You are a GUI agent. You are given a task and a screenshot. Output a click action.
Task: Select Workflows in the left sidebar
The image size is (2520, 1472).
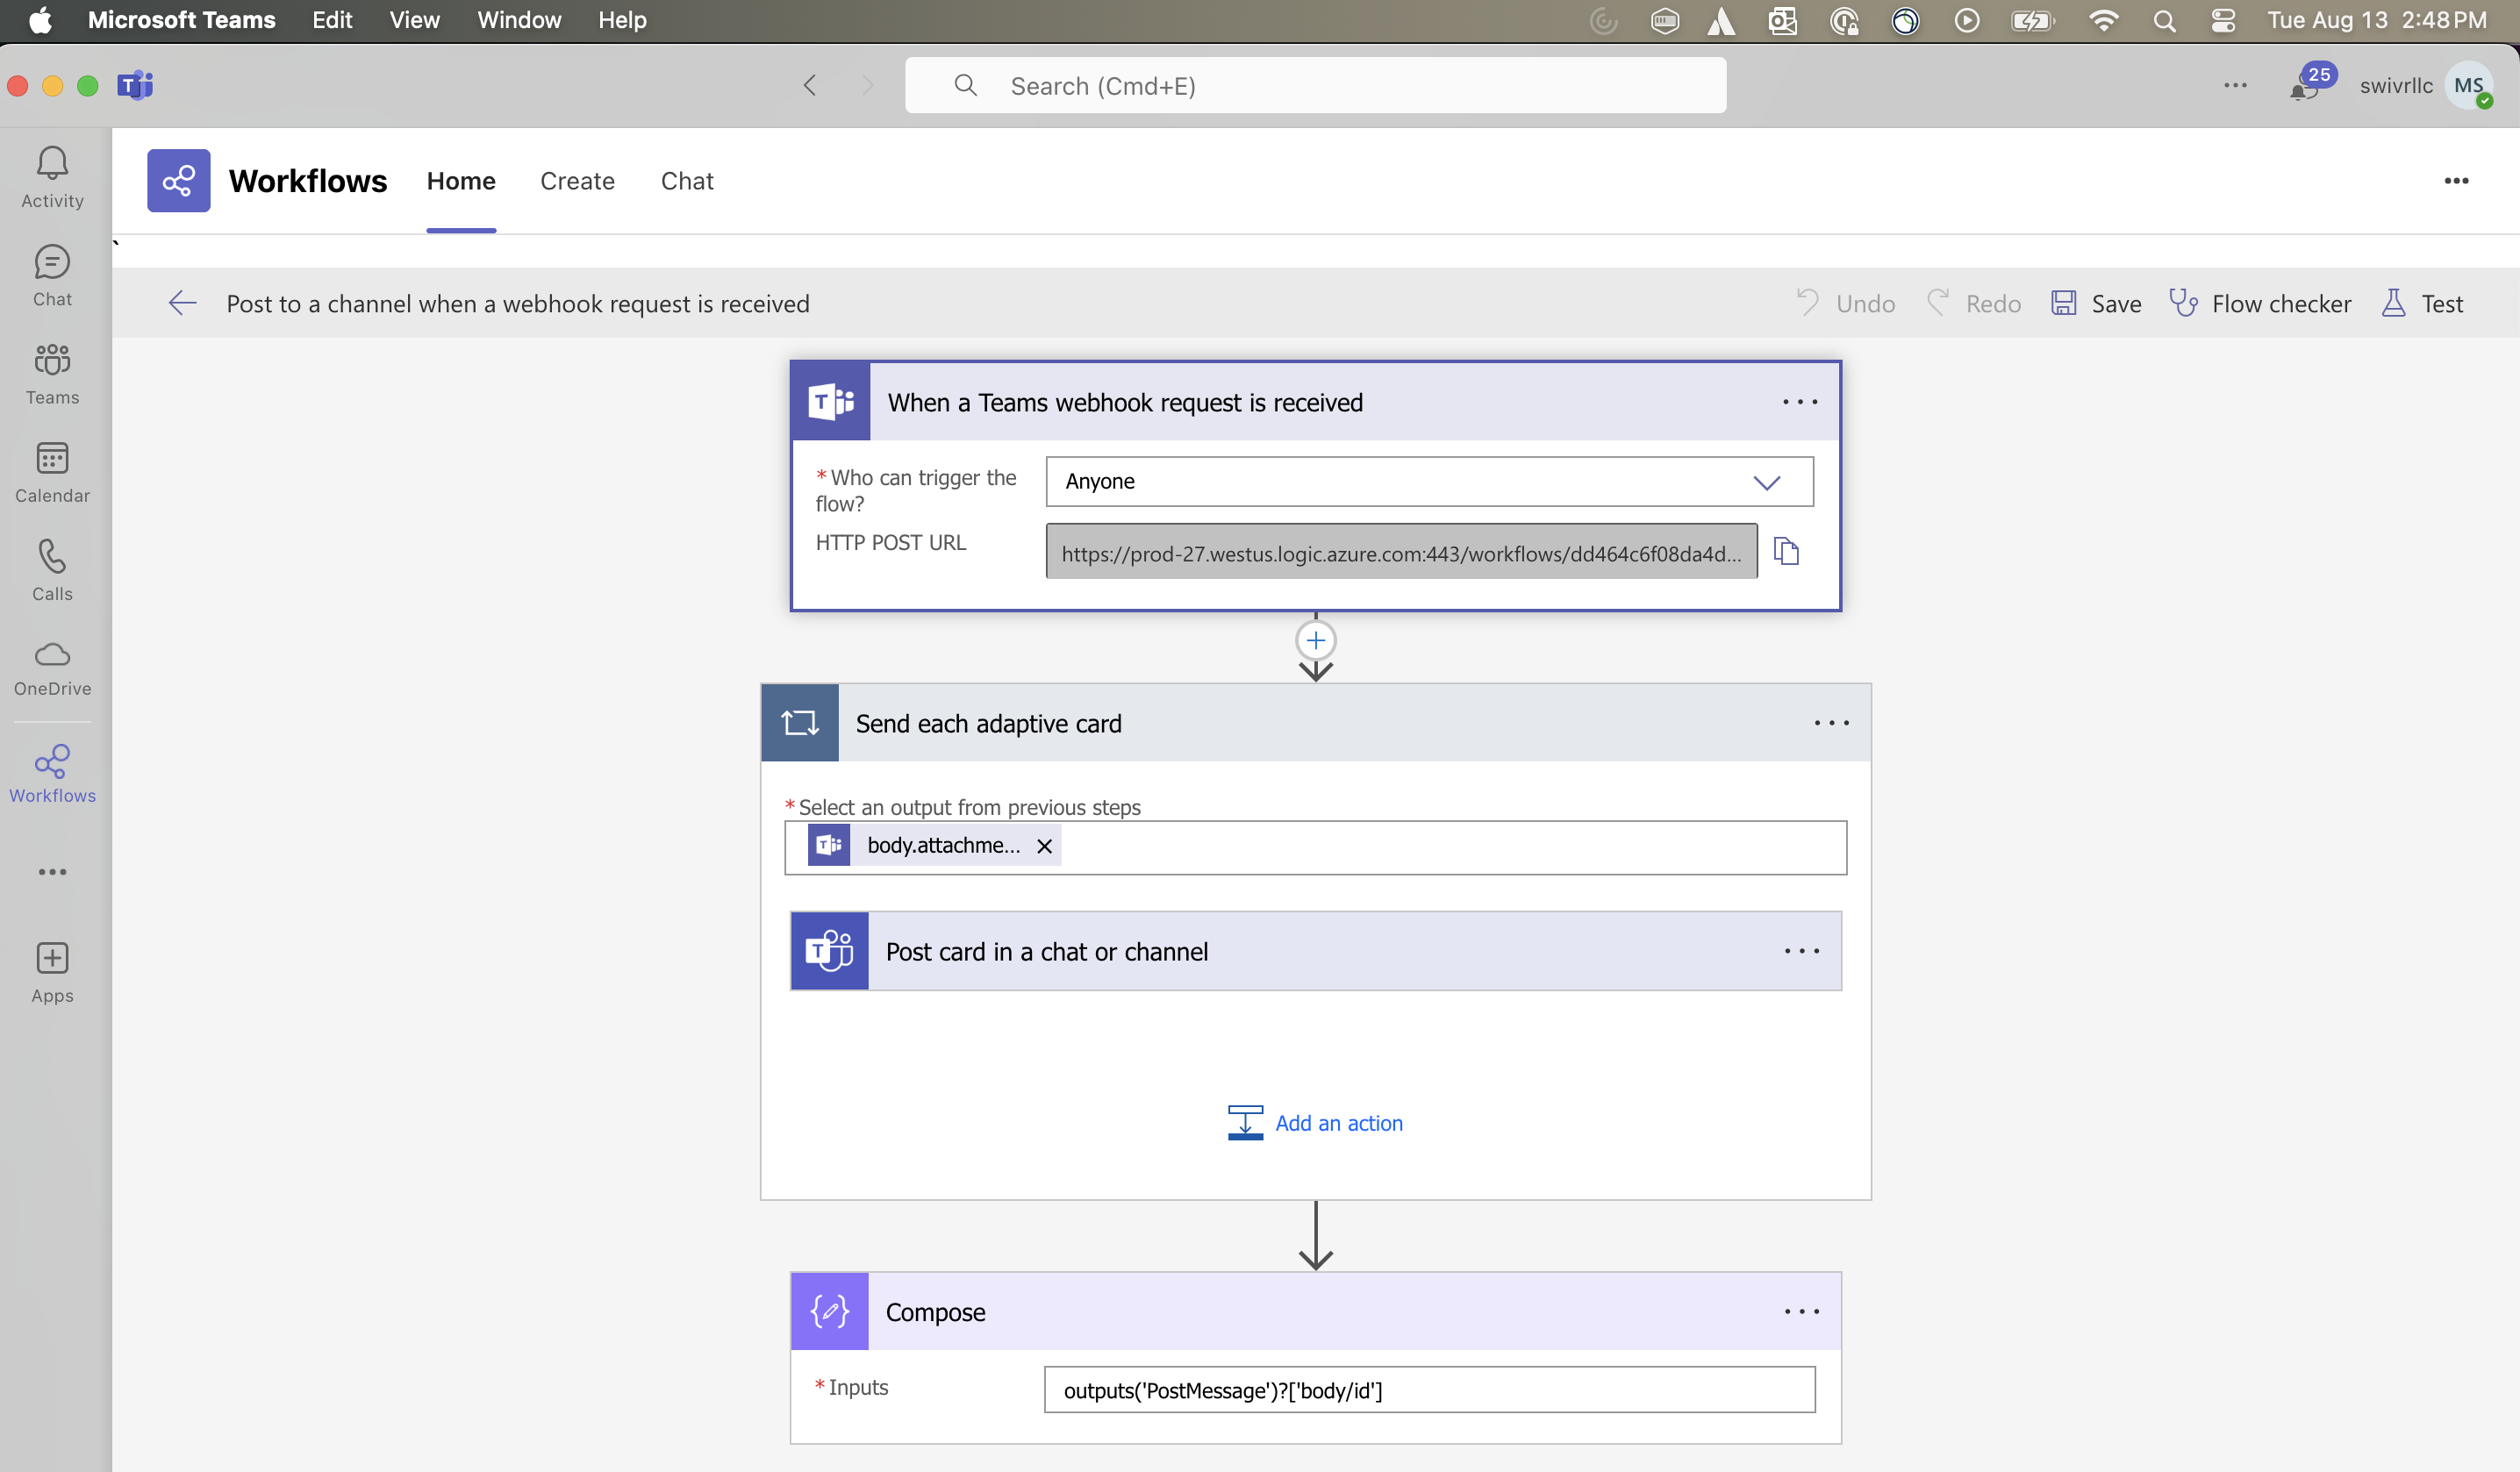[52, 774]
